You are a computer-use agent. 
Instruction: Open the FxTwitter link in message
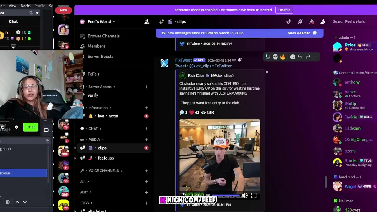coord(223,66)
